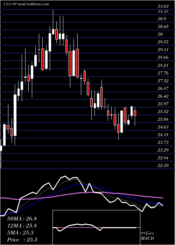This screenshot has height=245, width=175.
Task: Click the 22.39 price axis label
Action: (163, 166)
